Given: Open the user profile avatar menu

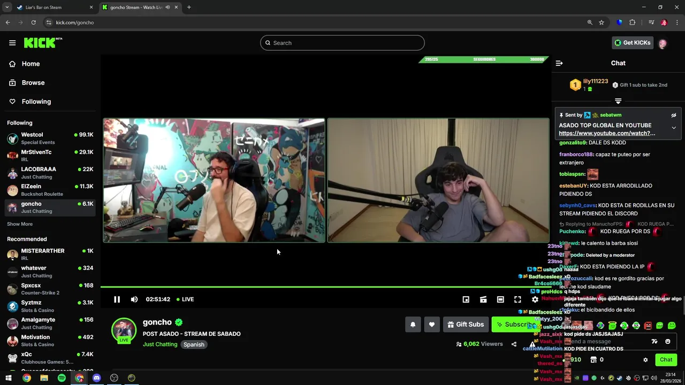Looking at the screenshot, I should click(663, 43).
